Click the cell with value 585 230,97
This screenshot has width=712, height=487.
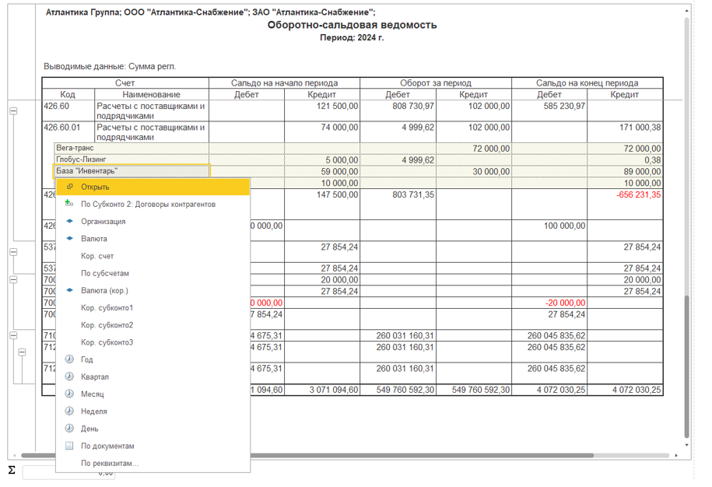[549, 110]
